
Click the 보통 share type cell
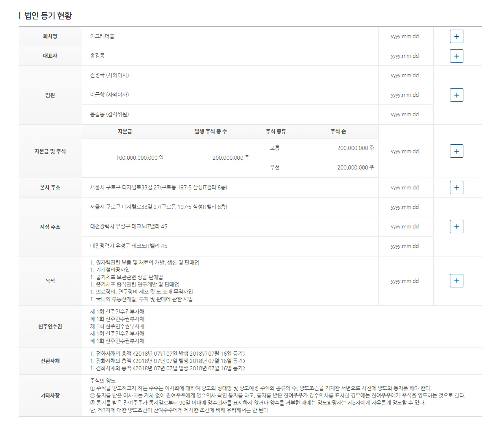click(276, 148)
